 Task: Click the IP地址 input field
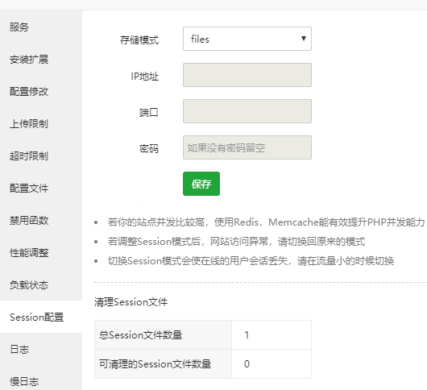tap(247, 75)
